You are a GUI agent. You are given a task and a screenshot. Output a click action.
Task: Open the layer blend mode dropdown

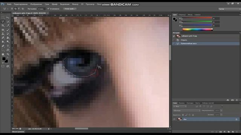tap(187, 111)
